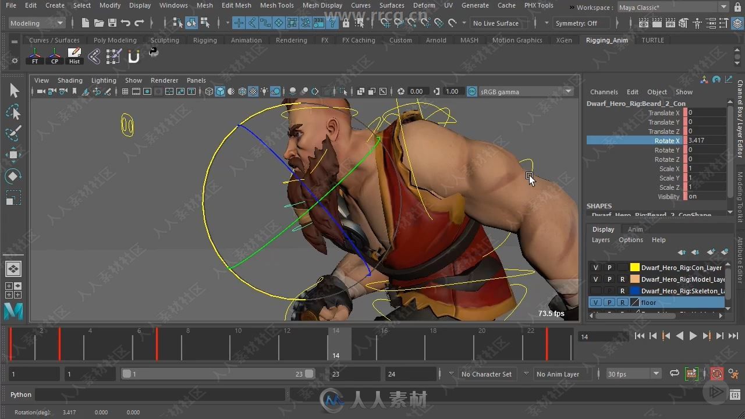The width and height of the screenshot is (745, 419).
Task: Save the scene with the floppy disk icon
Action: [112, 23]
